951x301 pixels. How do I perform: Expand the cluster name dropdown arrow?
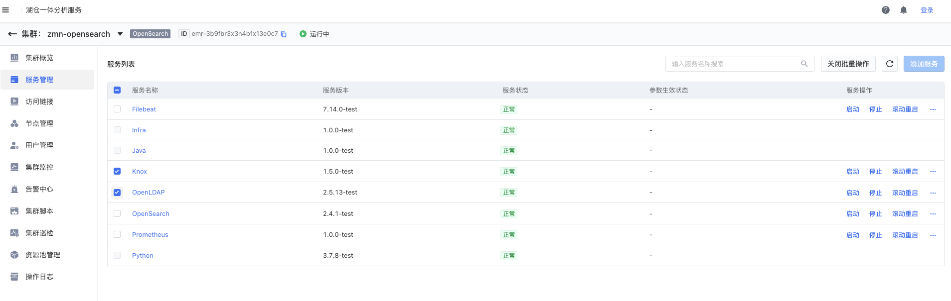click(x=120, y=34)
